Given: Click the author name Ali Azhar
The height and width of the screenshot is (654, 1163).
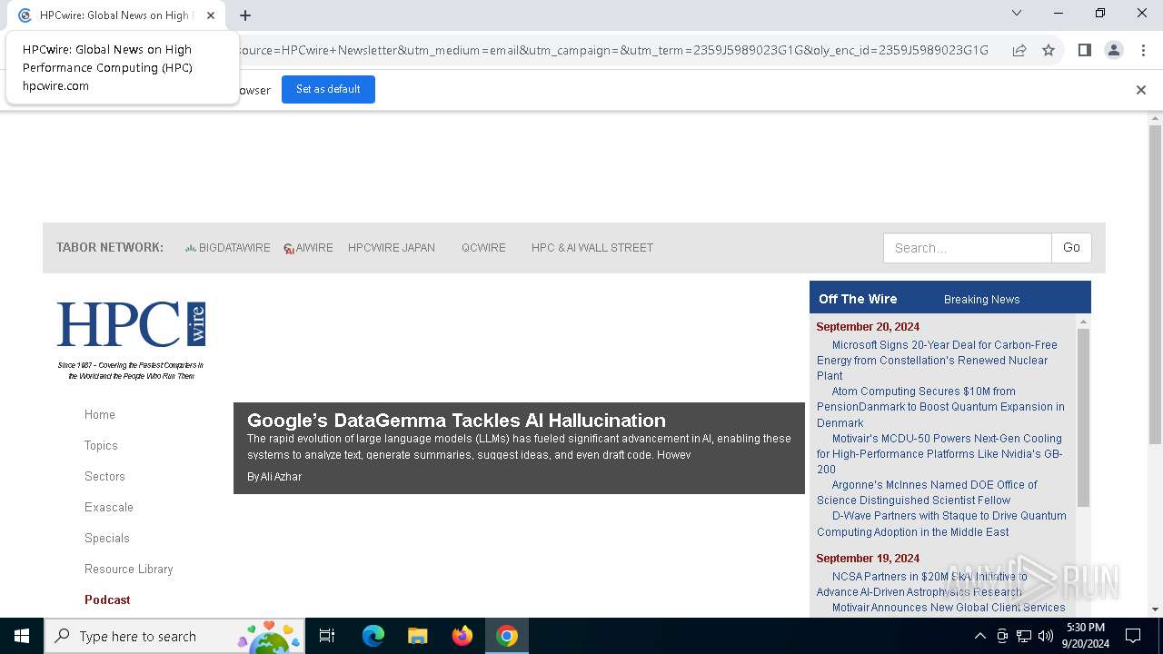Looking at the screenshot, I should [281, 477].
